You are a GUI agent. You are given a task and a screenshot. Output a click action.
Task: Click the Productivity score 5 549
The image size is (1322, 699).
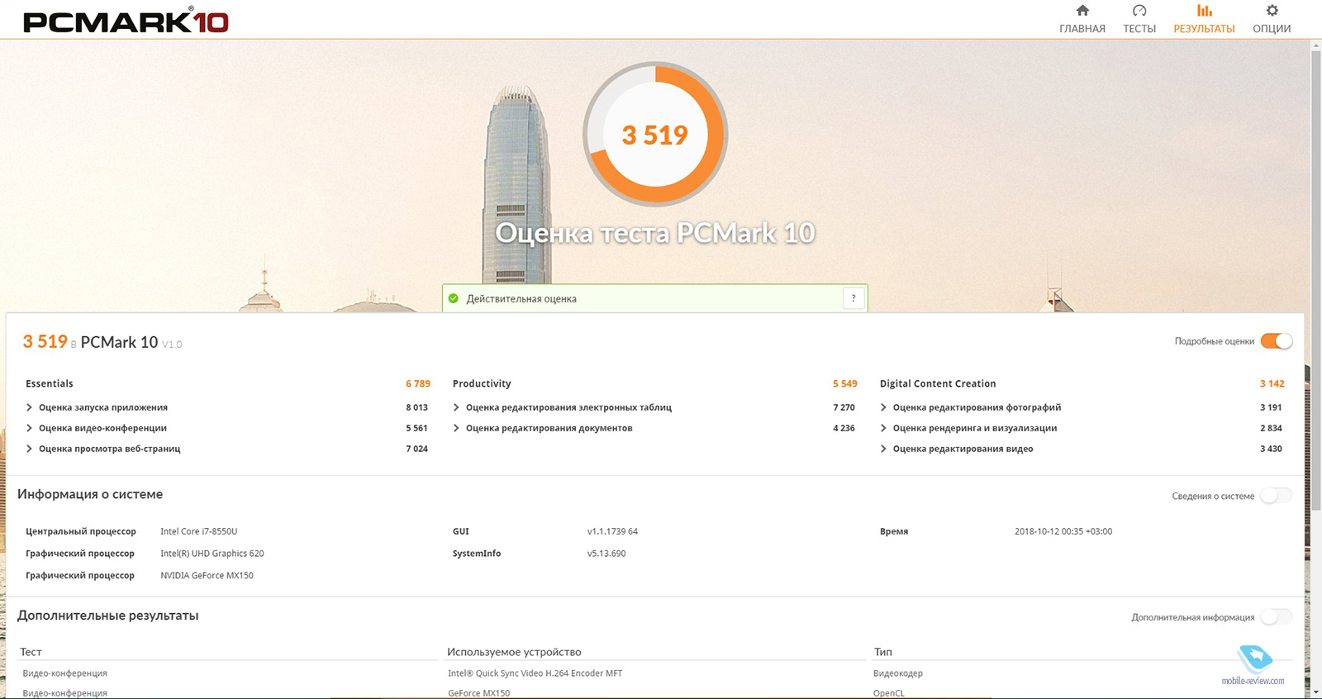coord(845,383)
